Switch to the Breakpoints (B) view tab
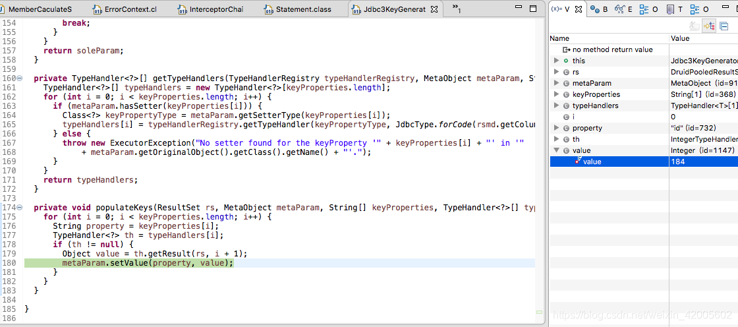The width and height of the screenshot is (738, 327). point(599,9)
